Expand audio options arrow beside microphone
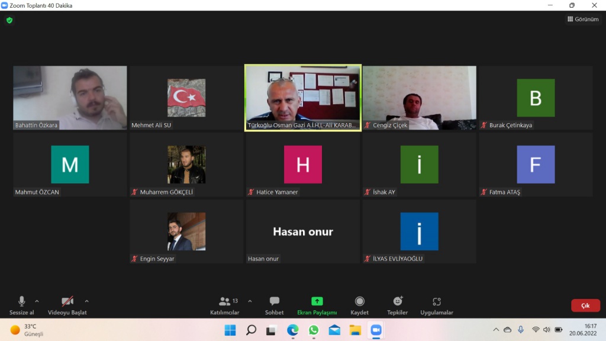This screenshot has height=341, width=606. pyautogui.click(x=37, y=301)
